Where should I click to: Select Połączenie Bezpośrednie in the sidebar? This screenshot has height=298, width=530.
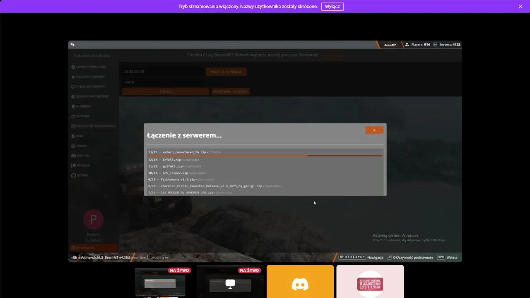(93, 126)
